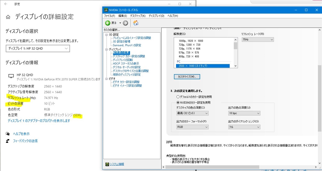Click the ヘルプを表示 link
Viewport: 322px width, 171px height.
(21, 134)
